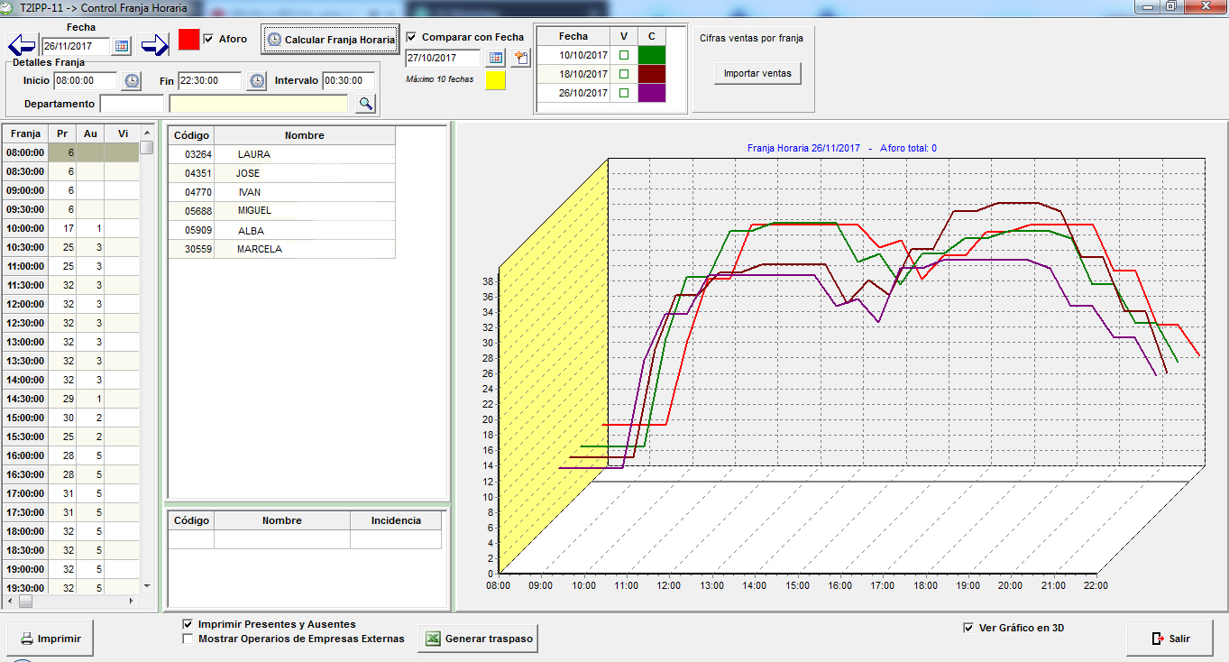Open calendar for comparison date 27/10/2017
Image resolution: width=1229 pixels, height=662 pixels.
tap(495, 58)
